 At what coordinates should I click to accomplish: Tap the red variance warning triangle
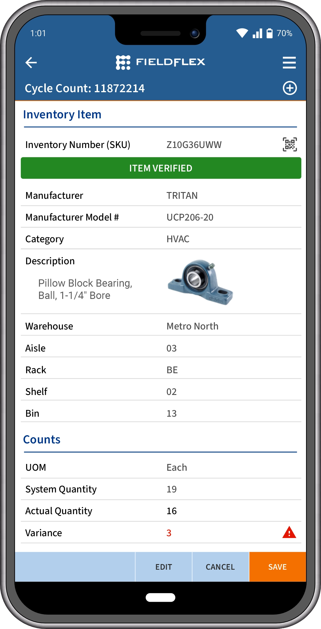click(x=289, y=532)
